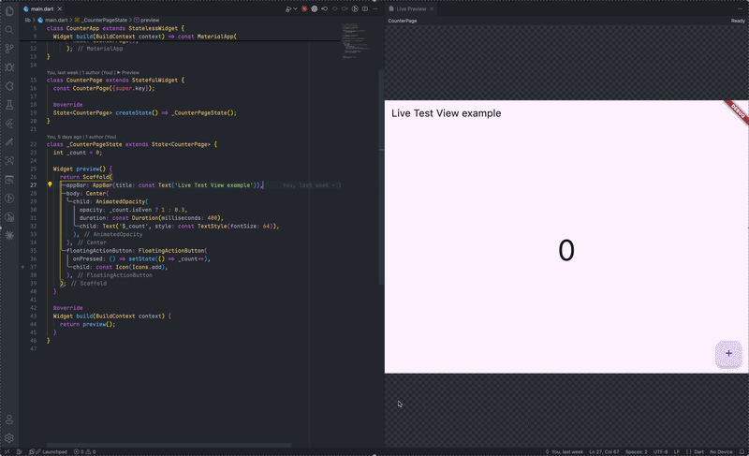The height and width of the screenshot is (456, 749).
Task: Open the Explorer view in the activity bar
Action: click(x=9, y=11)
